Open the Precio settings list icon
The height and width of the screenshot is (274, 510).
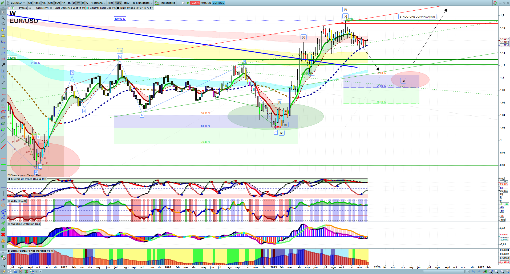(30, 8)
